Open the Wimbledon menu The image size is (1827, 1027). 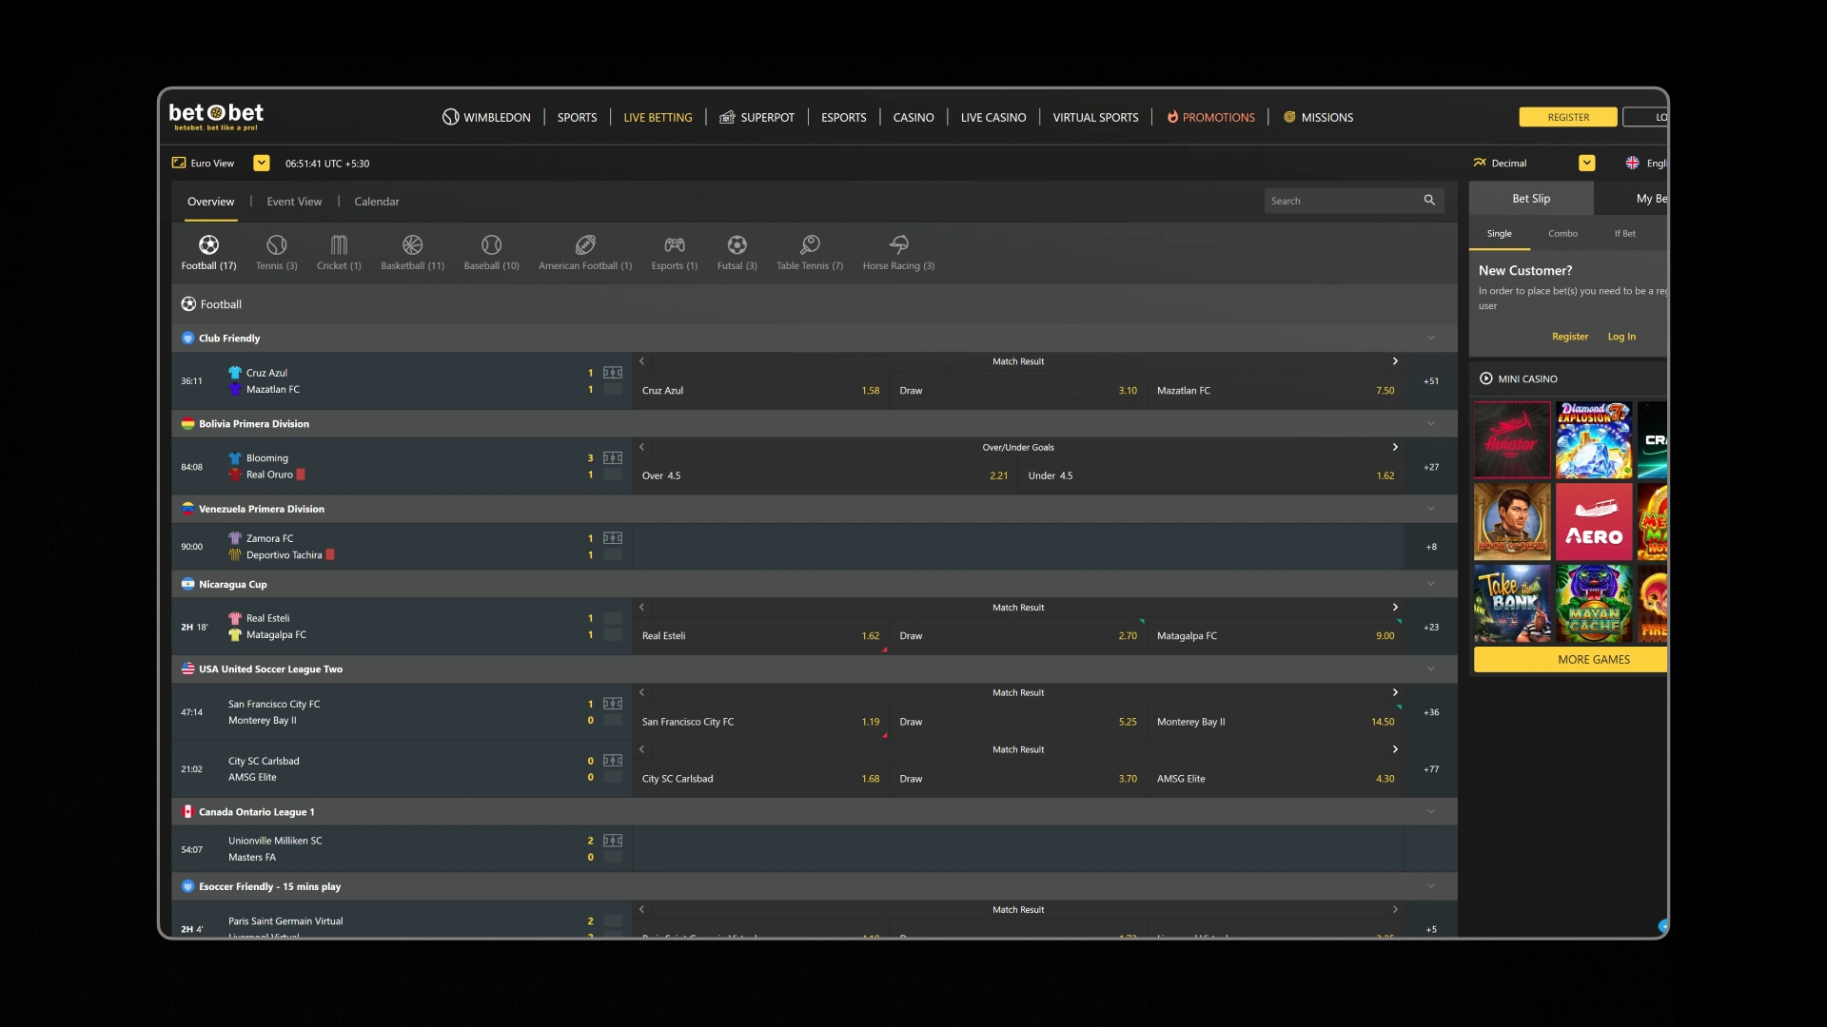(486, 117)
